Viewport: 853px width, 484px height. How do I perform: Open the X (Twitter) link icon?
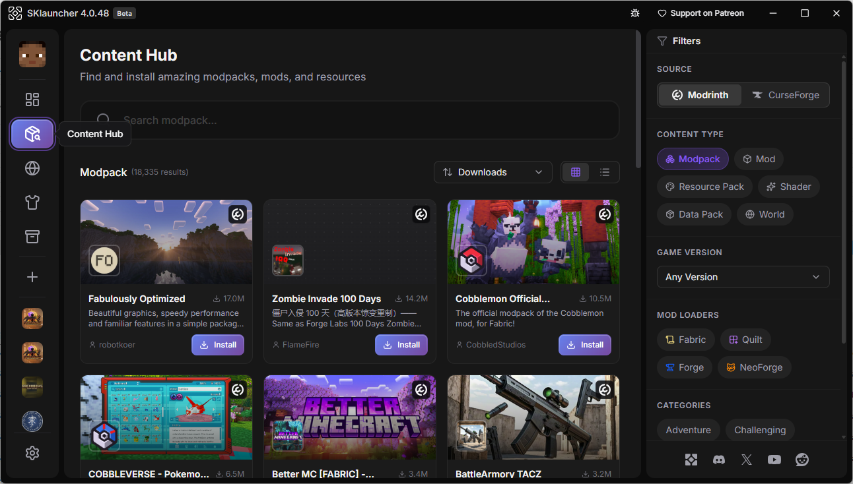(x=747, y=460)
